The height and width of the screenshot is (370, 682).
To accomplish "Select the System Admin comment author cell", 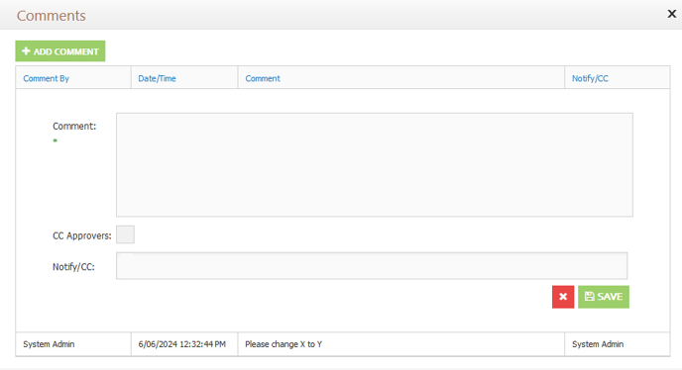I will [x=73, y=344].
